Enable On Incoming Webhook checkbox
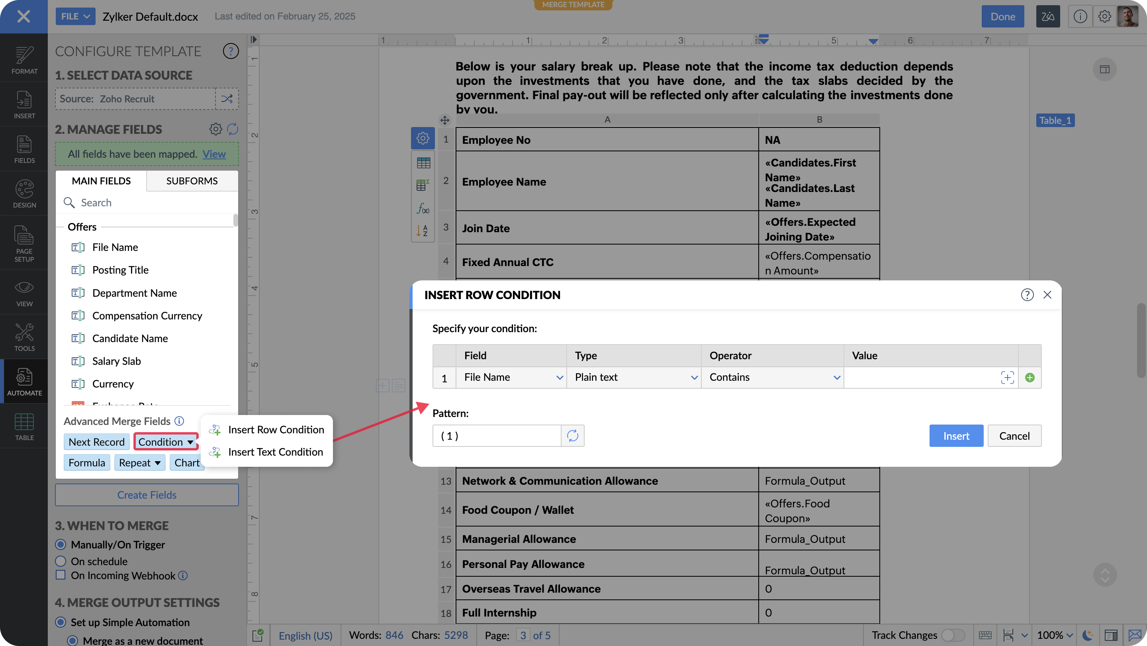The image size is (1147, 646). [61, 575]
